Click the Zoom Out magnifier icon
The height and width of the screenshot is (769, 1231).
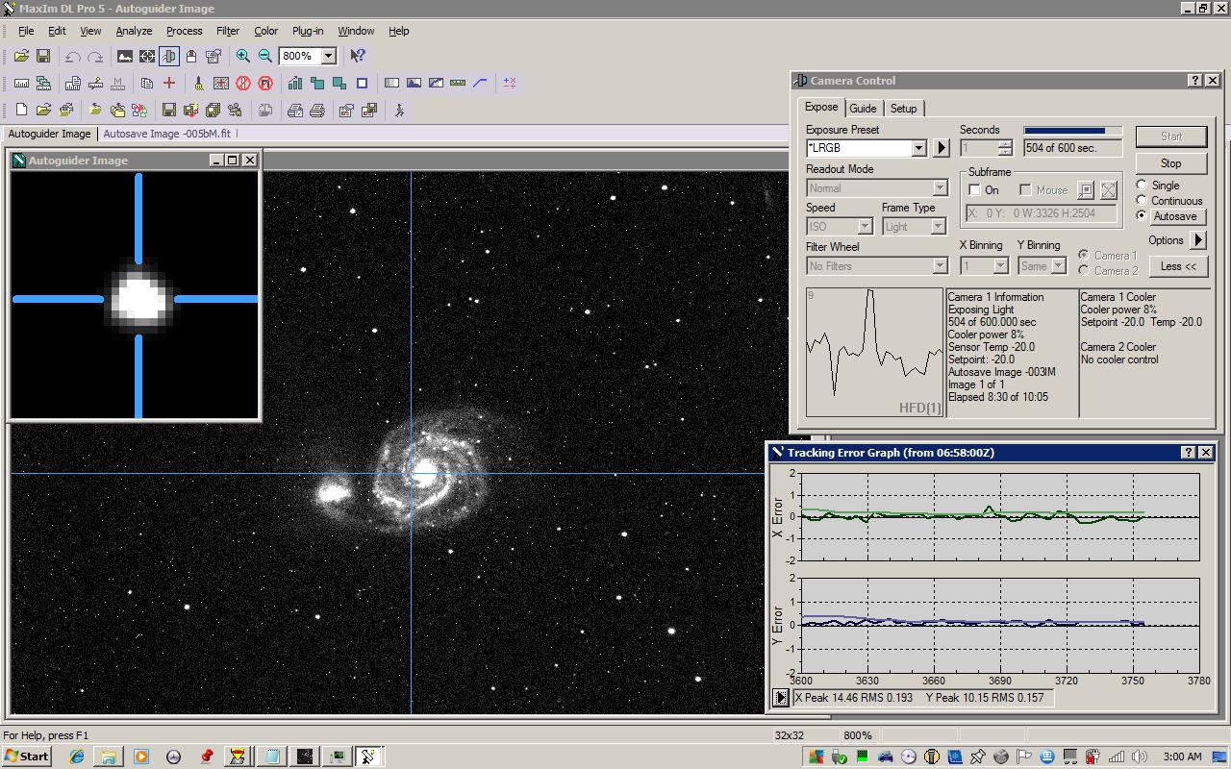pos(265,56)
